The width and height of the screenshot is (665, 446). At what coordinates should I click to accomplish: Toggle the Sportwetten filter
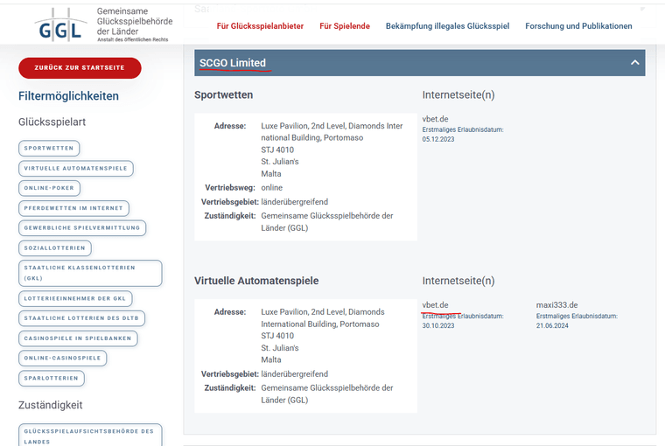point(49,149)
